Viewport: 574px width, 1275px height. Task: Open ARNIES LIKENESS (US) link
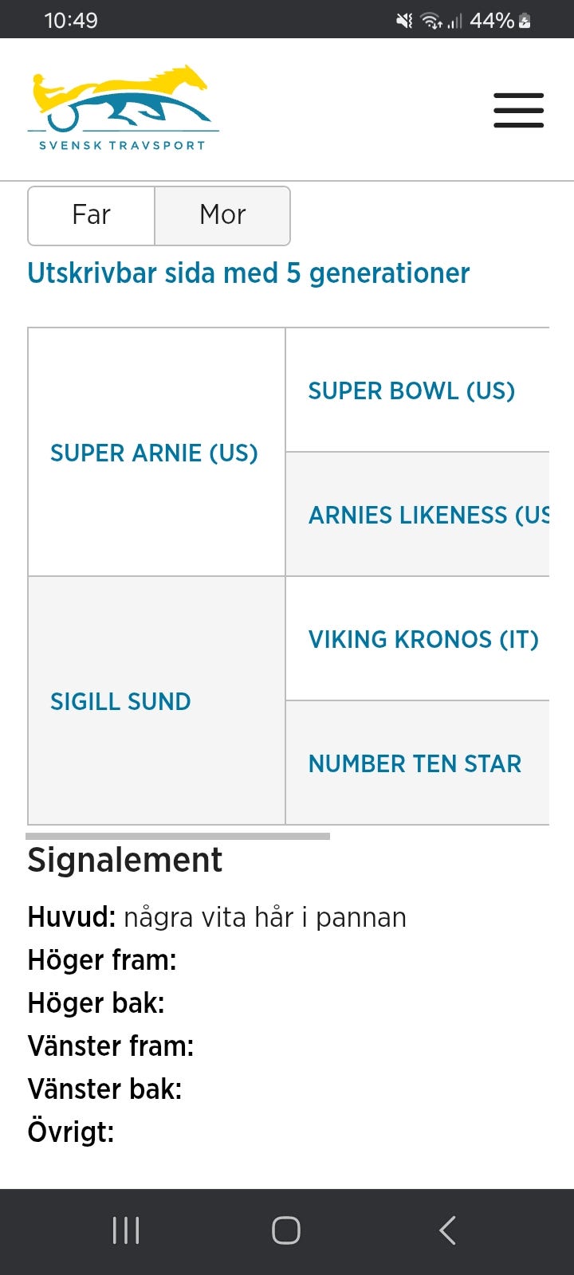pyautogui.click(x=428, y=515)
